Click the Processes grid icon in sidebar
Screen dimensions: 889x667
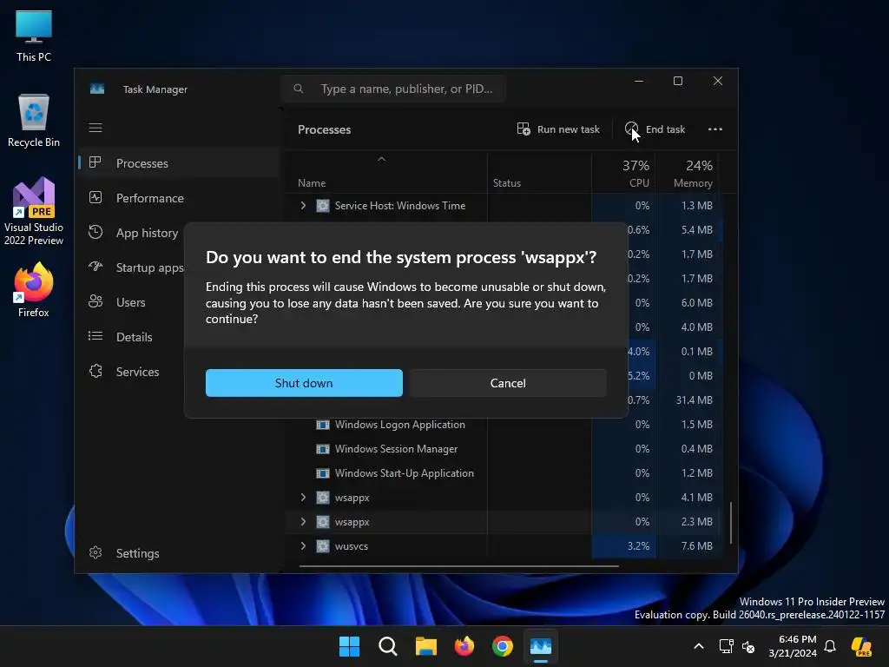point(95,162)
